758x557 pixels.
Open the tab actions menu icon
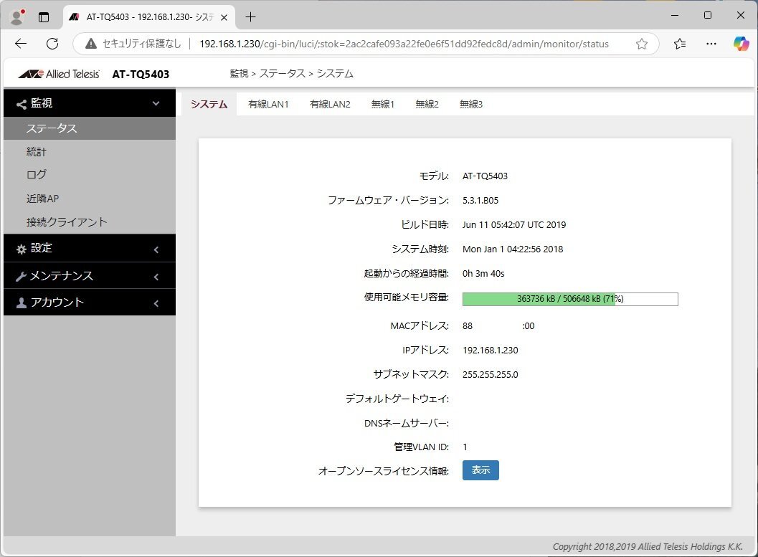[x=44, y=16]
